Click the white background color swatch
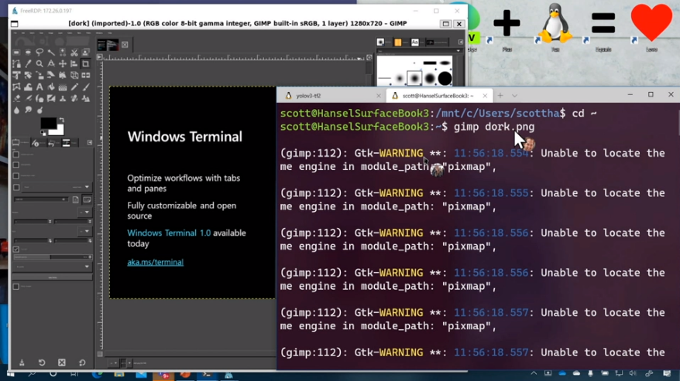Viewport: 680px width, 381px height. 59,130
